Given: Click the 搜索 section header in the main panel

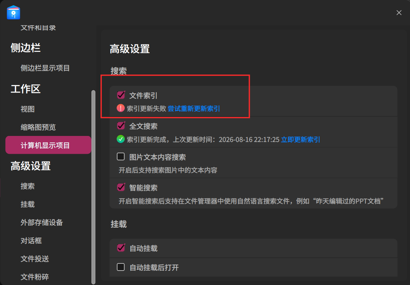Looking at the screenshot, I should tap(119, 71).
